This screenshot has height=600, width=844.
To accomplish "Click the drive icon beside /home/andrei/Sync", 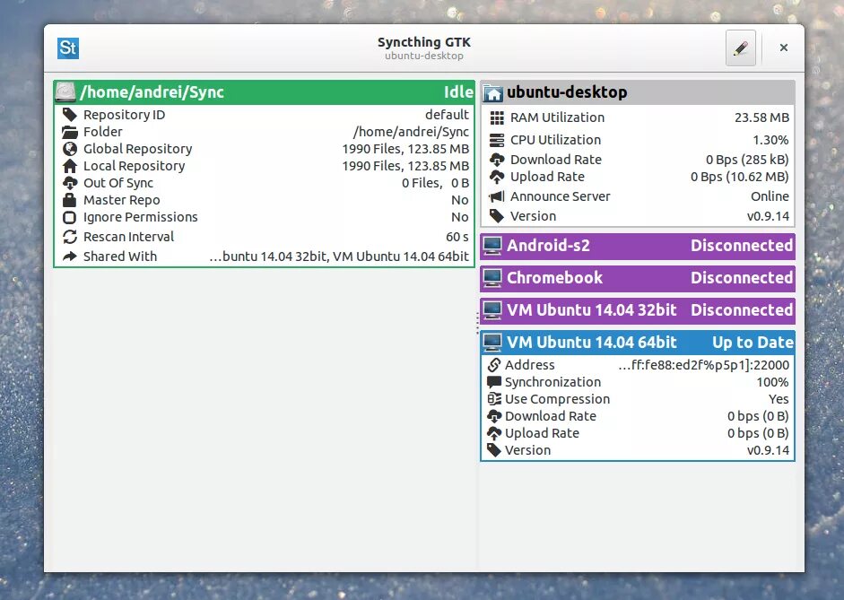I will click(x=65, y=92).
